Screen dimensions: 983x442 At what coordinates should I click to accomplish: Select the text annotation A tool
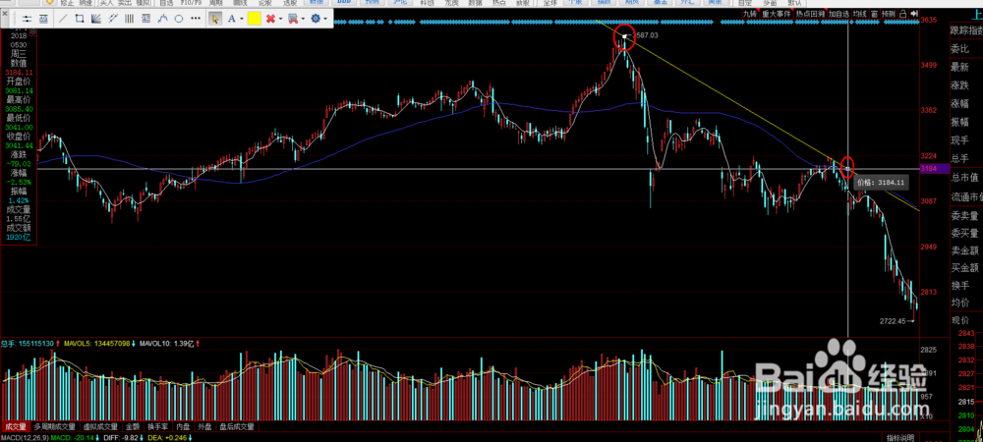pyautogui.click(x=231, y=19)
